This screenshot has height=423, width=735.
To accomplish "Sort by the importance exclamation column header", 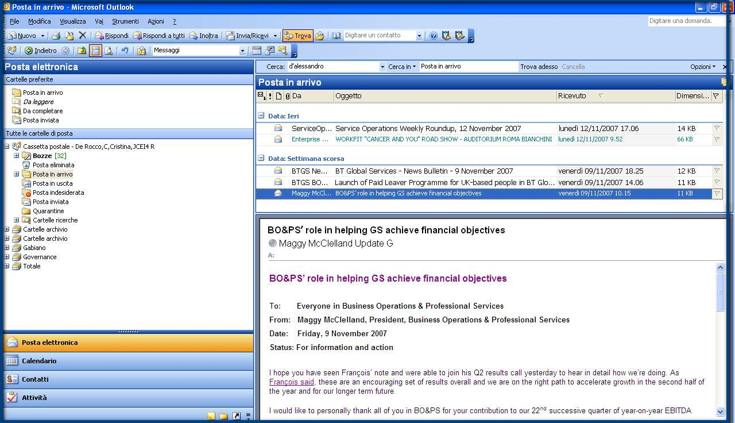I will pyautogui.click(x=270, y=96).
